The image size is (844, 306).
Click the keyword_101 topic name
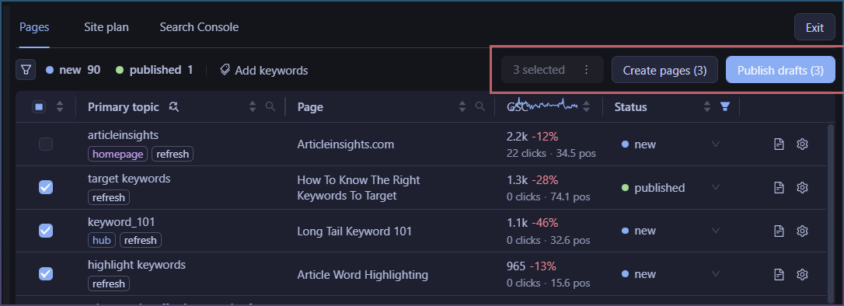coord(121,221)
